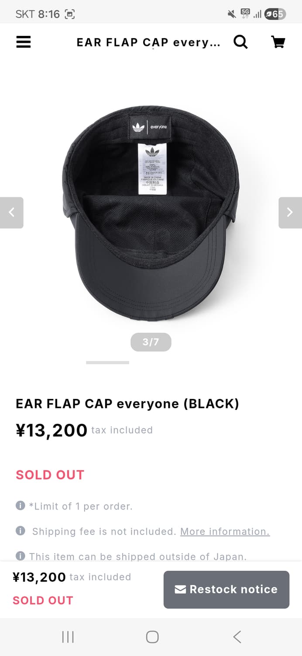
Task: Tap Android recent apps button
Action: [x=68, y=637]
